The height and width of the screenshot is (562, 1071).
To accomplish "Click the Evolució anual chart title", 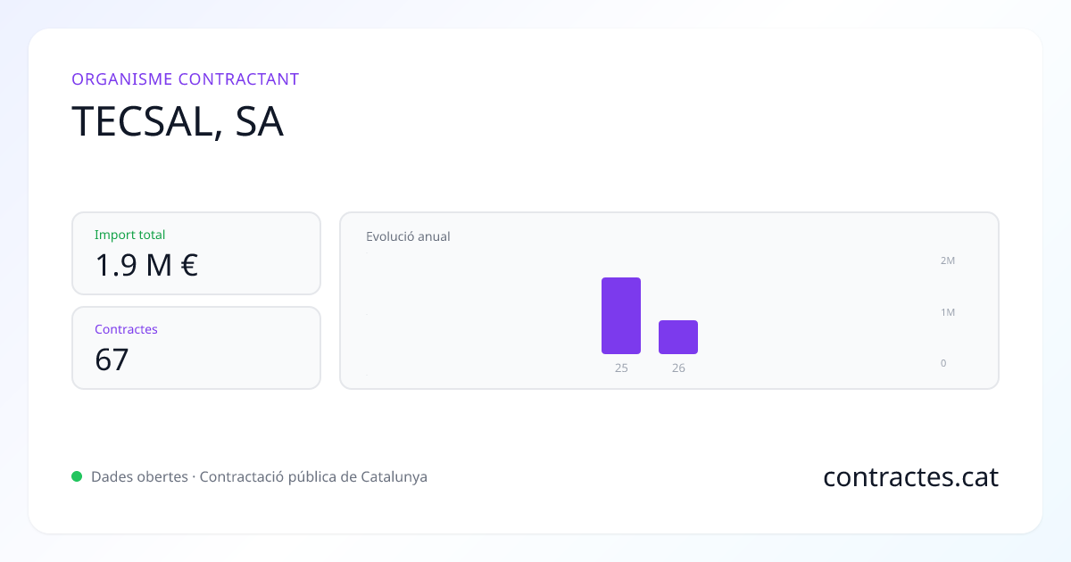I will 408,236.
